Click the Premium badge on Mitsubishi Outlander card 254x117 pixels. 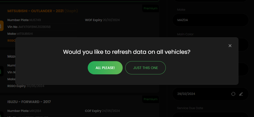150,8
